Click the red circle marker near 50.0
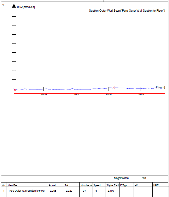 pos(114,87)
